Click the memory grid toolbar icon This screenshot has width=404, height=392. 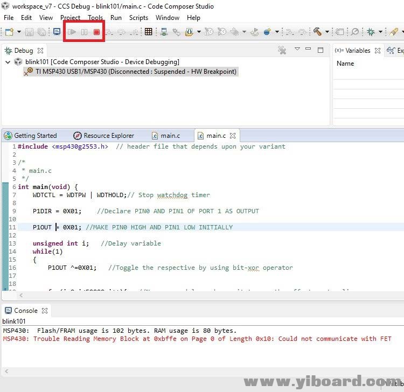pos(148,32)
